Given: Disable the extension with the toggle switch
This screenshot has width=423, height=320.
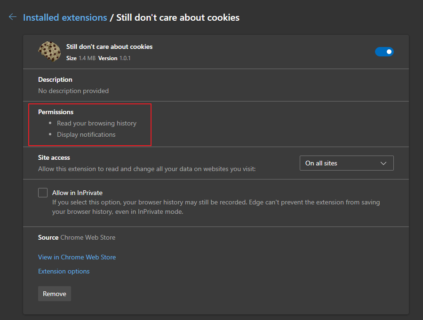Looking at the screenshot, I should (384, 52).
